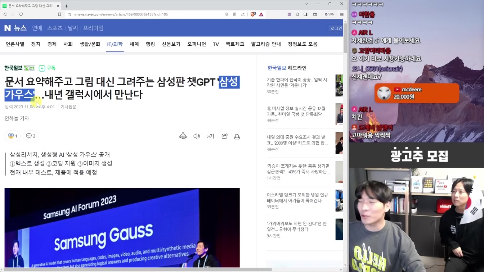The height and width of the screenshot is (272, 484).
Task: Select the 정치 tab
Action: click(36, 44)
